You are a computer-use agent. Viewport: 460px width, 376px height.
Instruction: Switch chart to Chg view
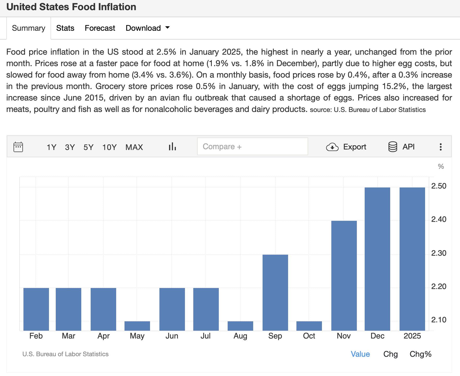(x=390, y=354)
